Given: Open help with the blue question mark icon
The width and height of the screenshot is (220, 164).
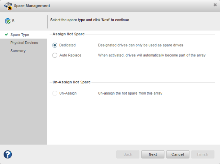Looking at the screenshot, I should coord(8,154).
